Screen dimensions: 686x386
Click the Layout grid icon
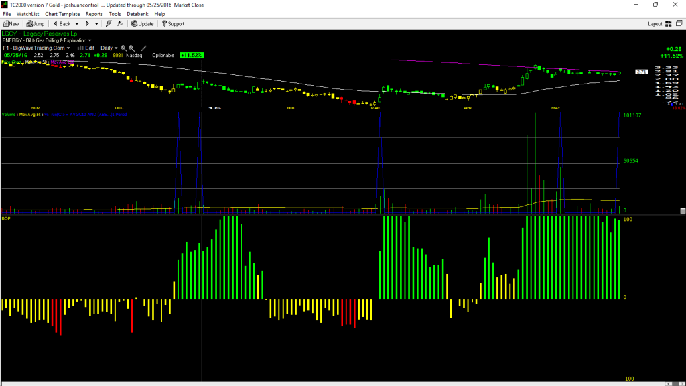pos(669,24)
